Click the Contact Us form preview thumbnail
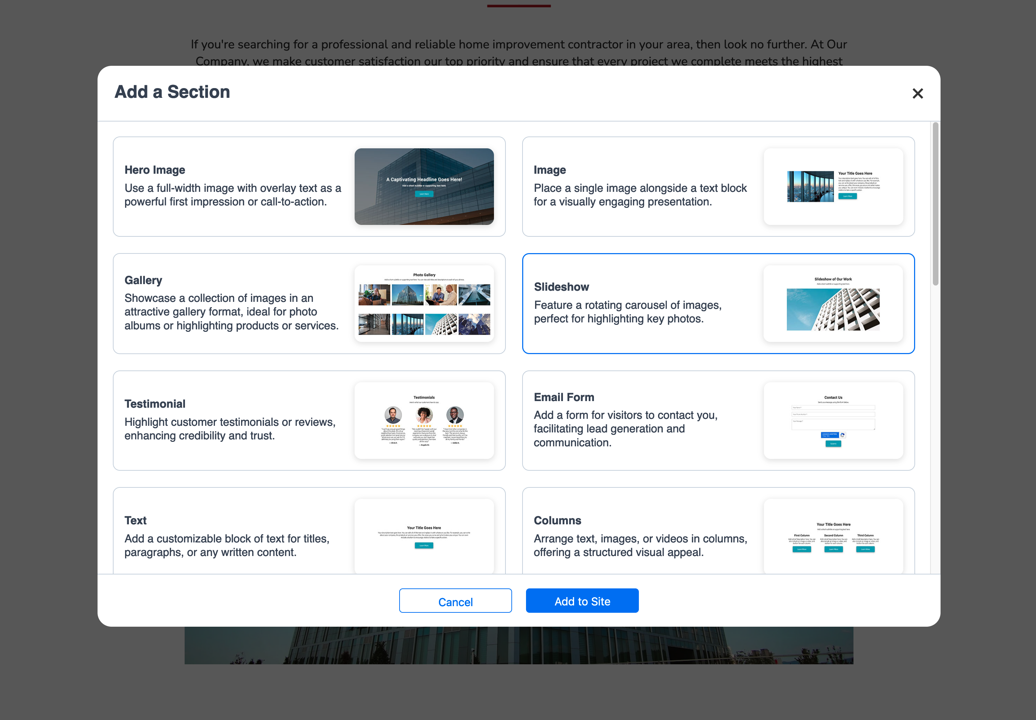 (x=833, y=421)
